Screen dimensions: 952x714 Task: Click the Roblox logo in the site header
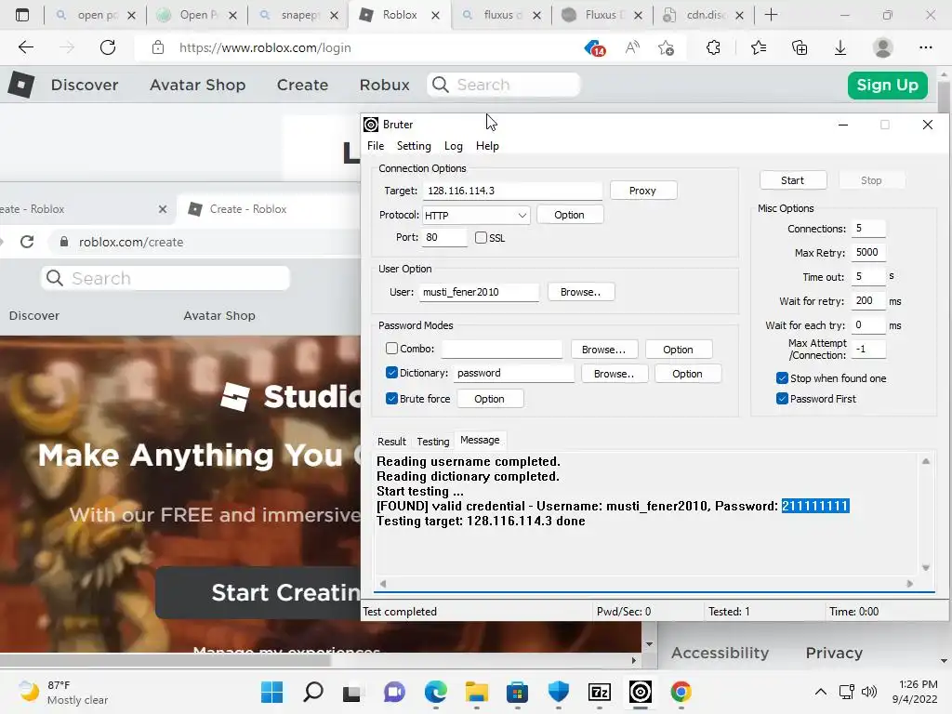[x=21, y=85]
